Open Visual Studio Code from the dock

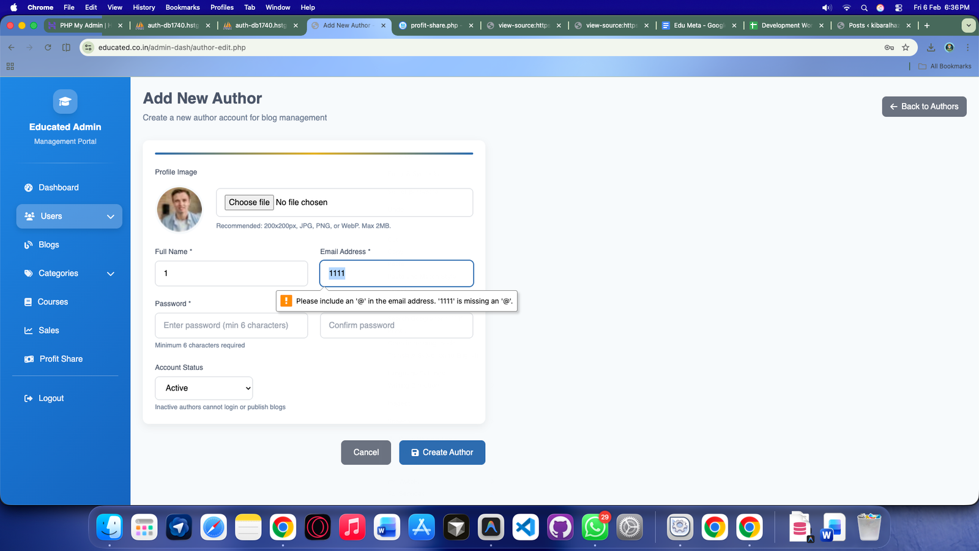(x=526, y=527)
